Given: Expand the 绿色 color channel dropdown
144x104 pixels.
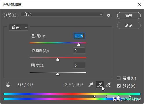Looking at the screenshot, I should pyautogui.click(x=19, y=27).
